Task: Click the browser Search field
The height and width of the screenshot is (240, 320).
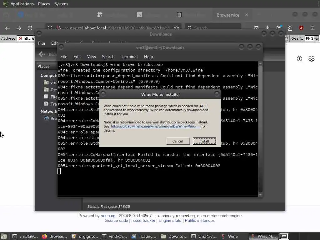Action: pyautogui.click(x=213, y=27)
